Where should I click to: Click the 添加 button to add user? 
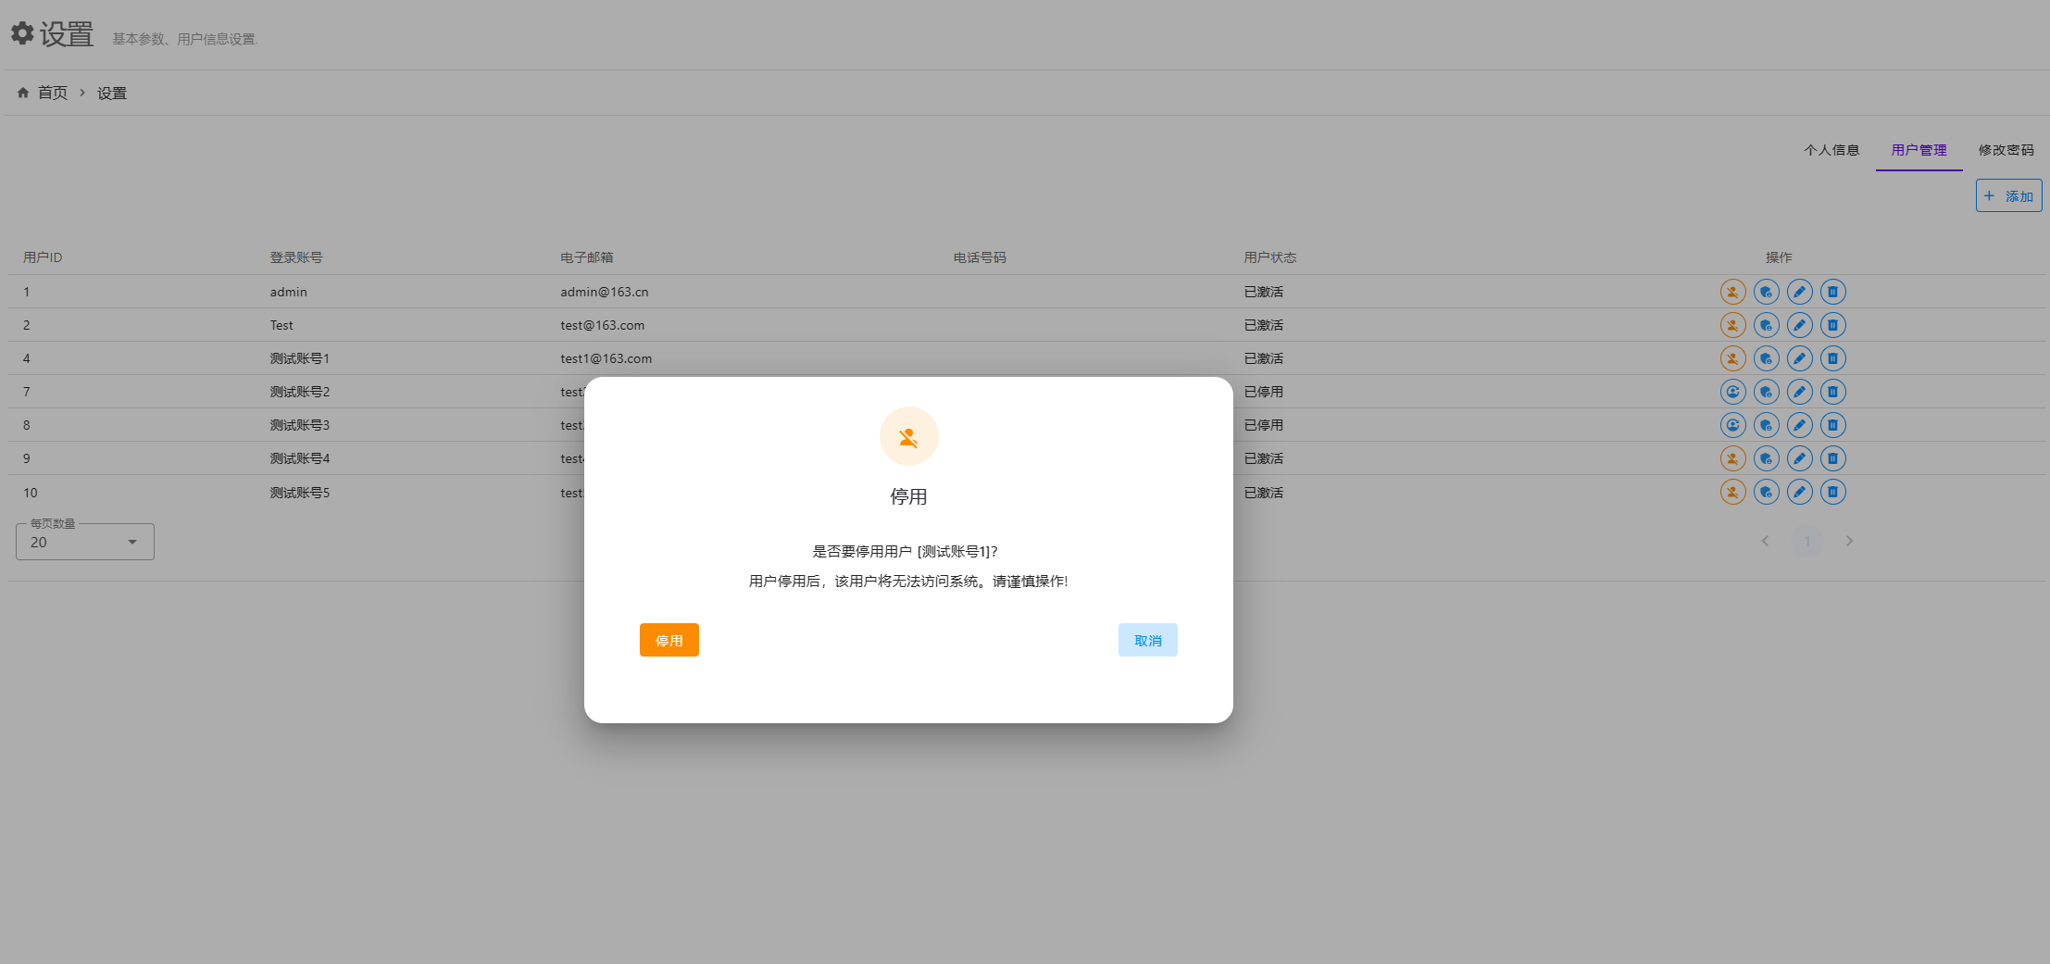pyautogui.click(x=2008, y=196)
